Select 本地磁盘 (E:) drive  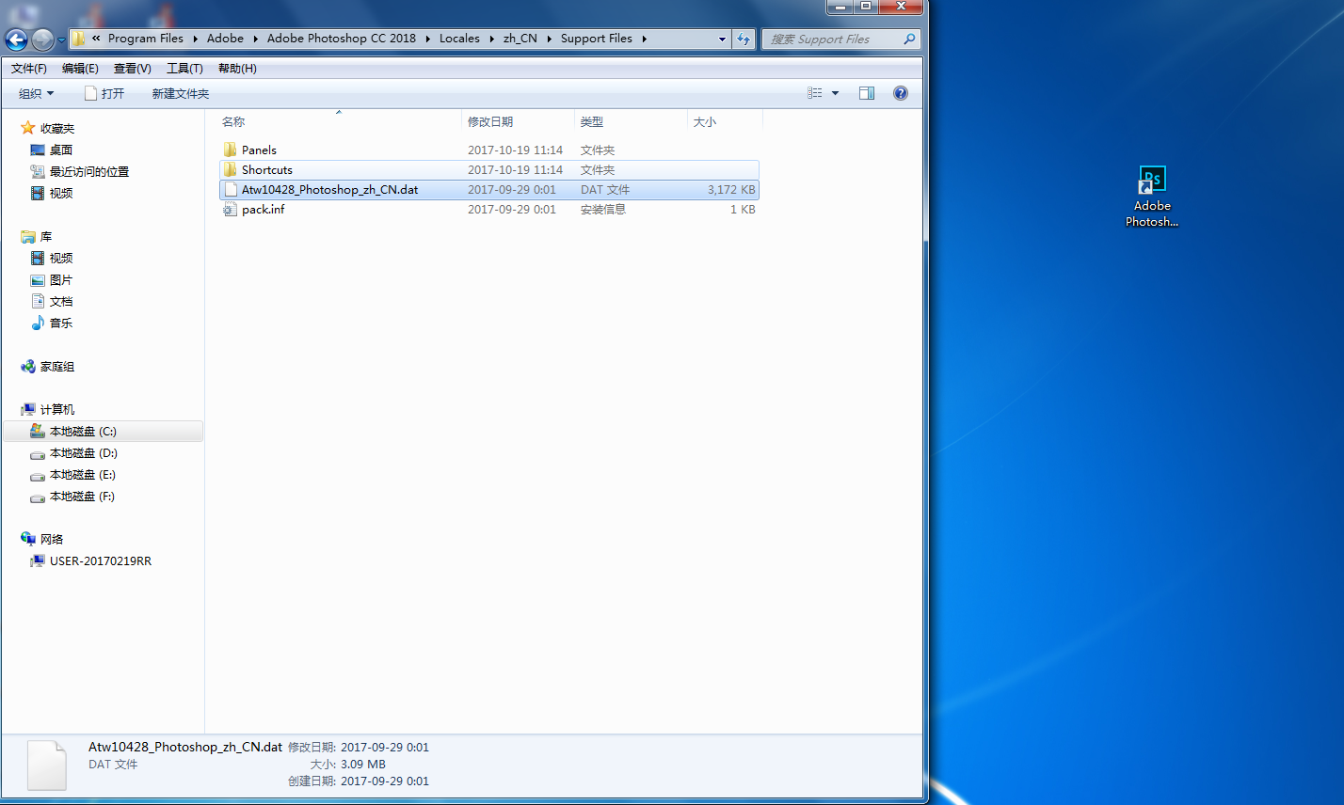pos(83,474)
